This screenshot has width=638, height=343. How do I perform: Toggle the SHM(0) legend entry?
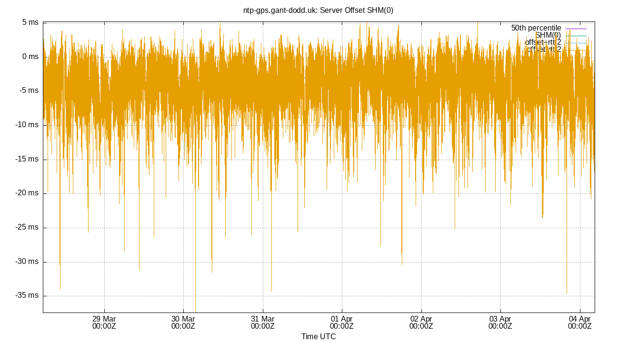click(548, 35)
